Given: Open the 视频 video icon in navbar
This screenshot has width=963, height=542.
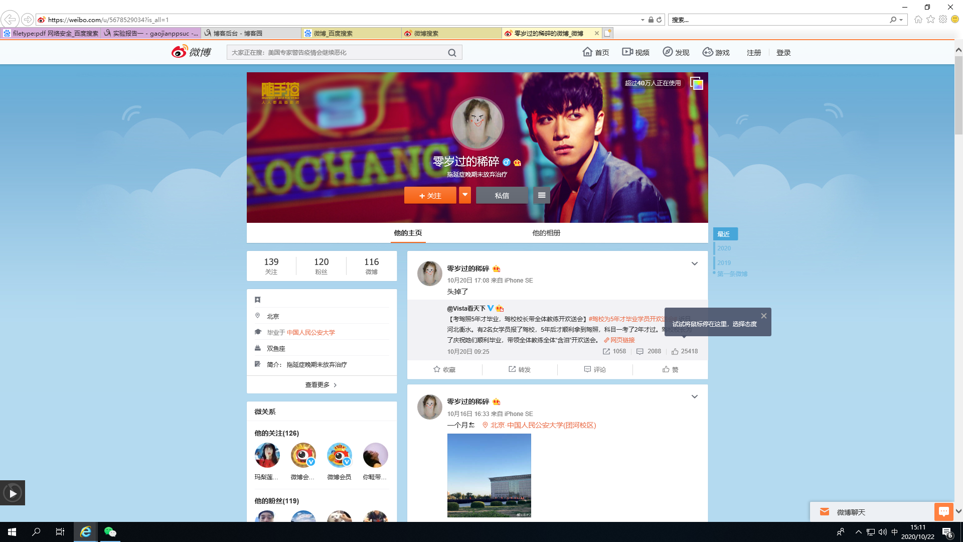Looking at the screenshot, I should (627, 52).
